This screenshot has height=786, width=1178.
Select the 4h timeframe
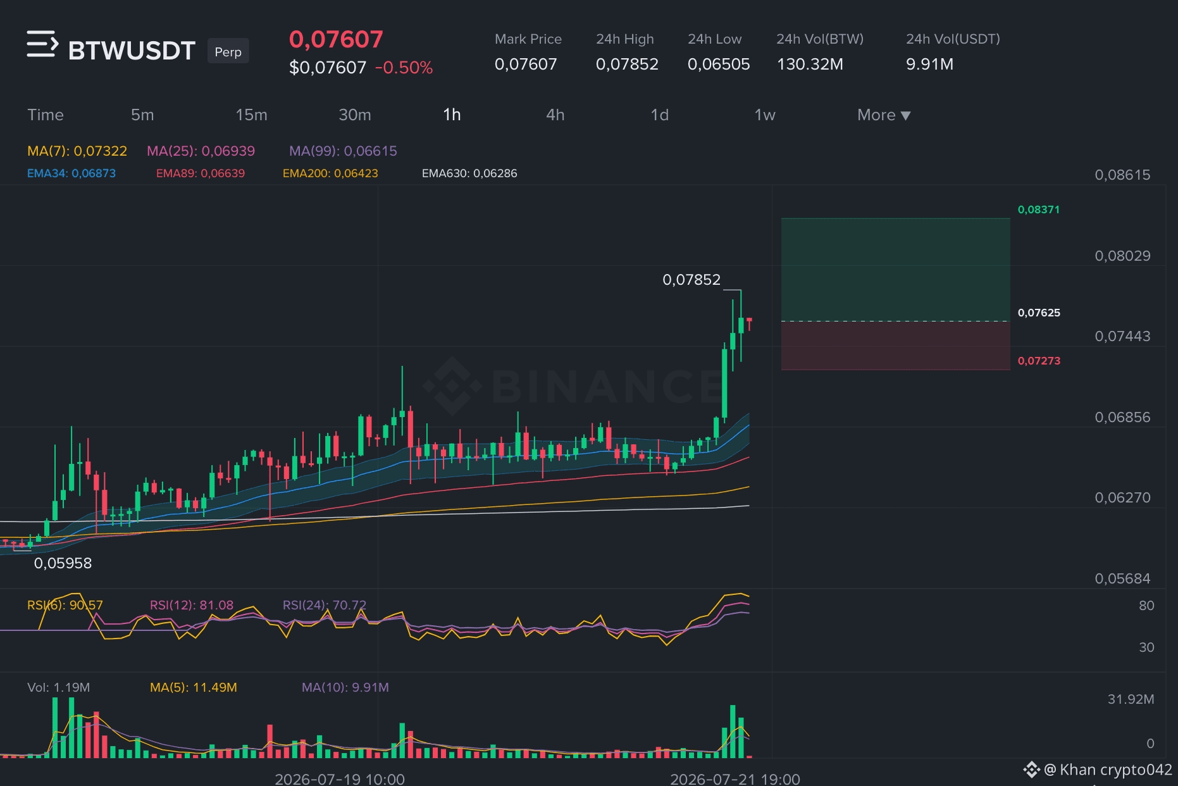(x=555, y=115)
